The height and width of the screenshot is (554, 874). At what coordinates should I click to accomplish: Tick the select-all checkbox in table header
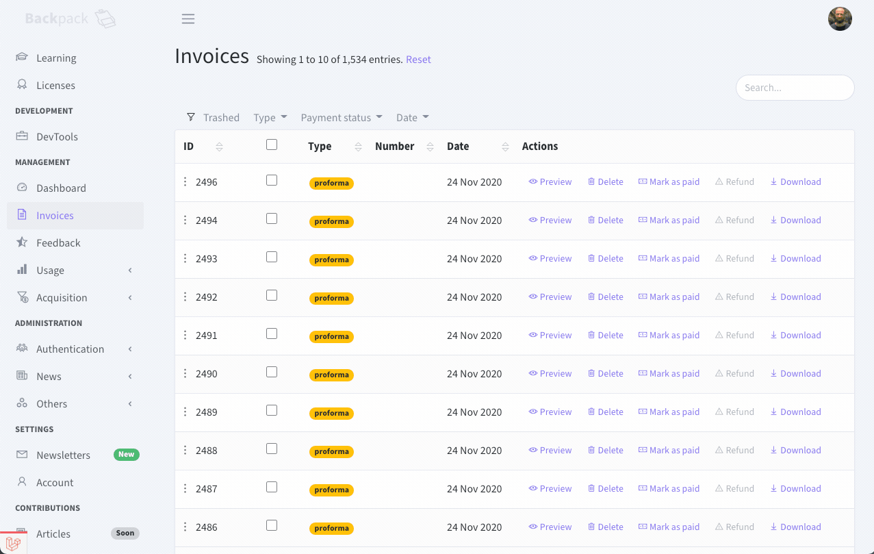click(x=272, y=144)
